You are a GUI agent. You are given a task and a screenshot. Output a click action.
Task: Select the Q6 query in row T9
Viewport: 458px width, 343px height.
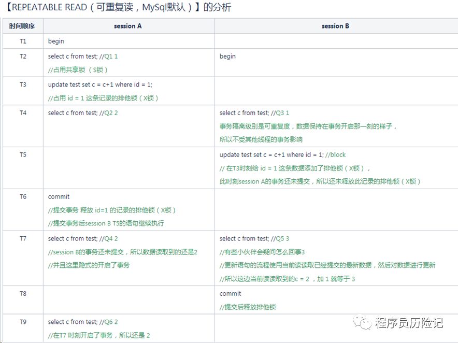pos(83,321)
